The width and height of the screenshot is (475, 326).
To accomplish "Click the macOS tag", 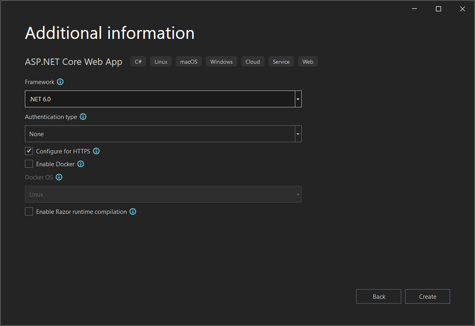I will [189, 61].
